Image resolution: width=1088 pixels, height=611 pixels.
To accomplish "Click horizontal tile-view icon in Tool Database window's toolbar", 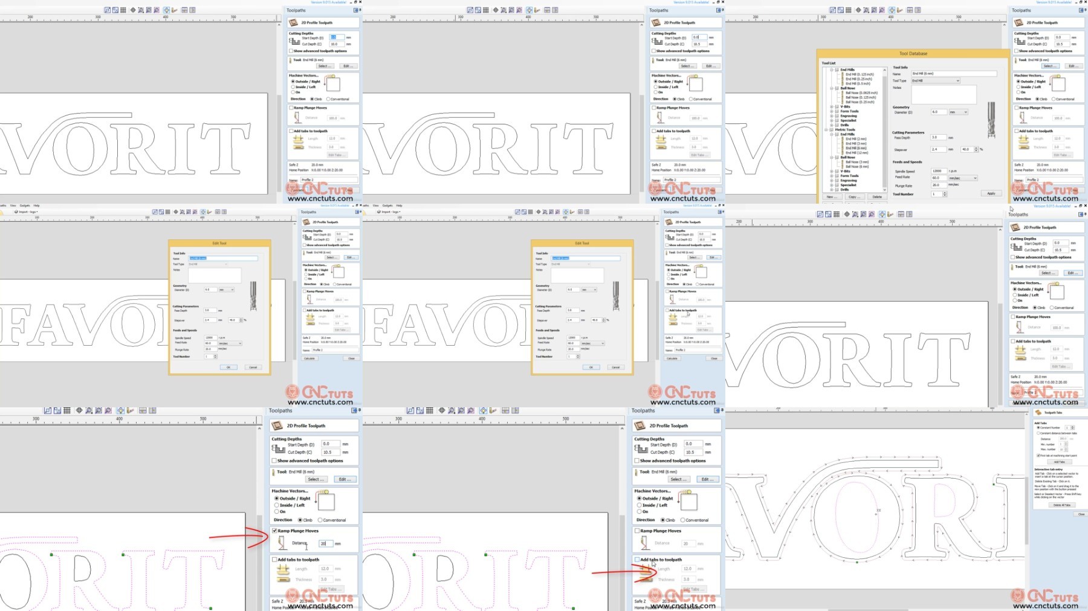I will coord(910,10).
